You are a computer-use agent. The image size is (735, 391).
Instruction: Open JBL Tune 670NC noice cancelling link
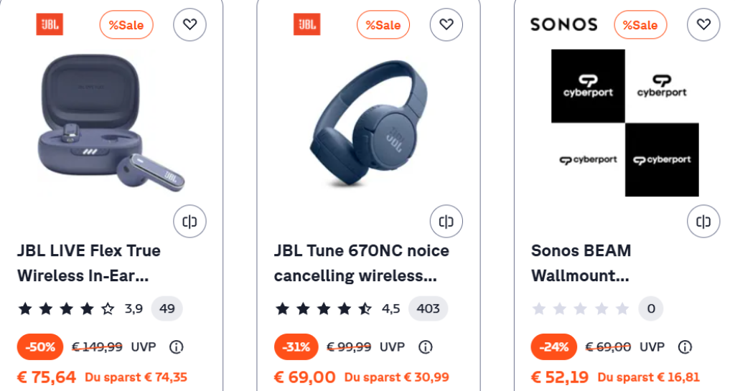point(361,263)
